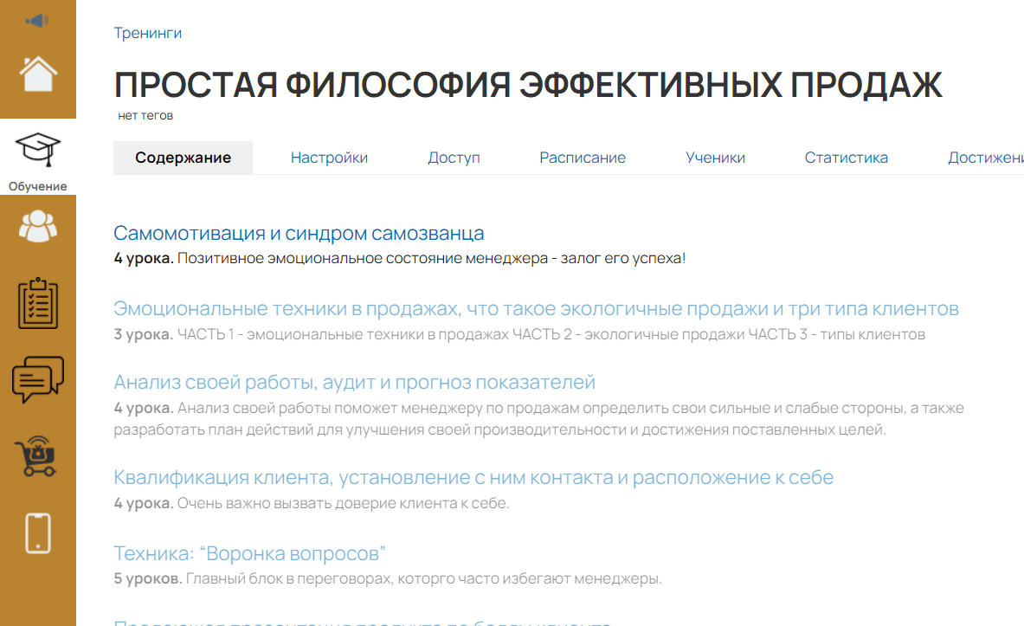Click the 'нет тегов' tags label
Screen dimensions: 1024x626
coord(145,116)
